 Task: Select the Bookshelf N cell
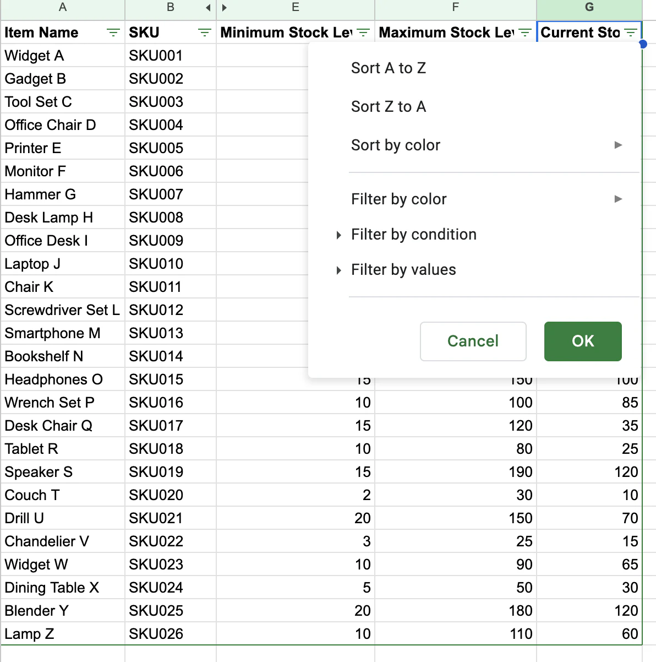(63, 356)
